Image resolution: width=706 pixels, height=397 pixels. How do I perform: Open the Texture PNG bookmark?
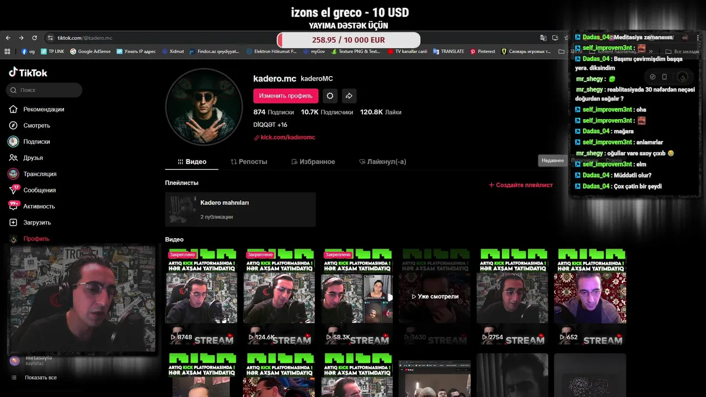click(356, 51)
